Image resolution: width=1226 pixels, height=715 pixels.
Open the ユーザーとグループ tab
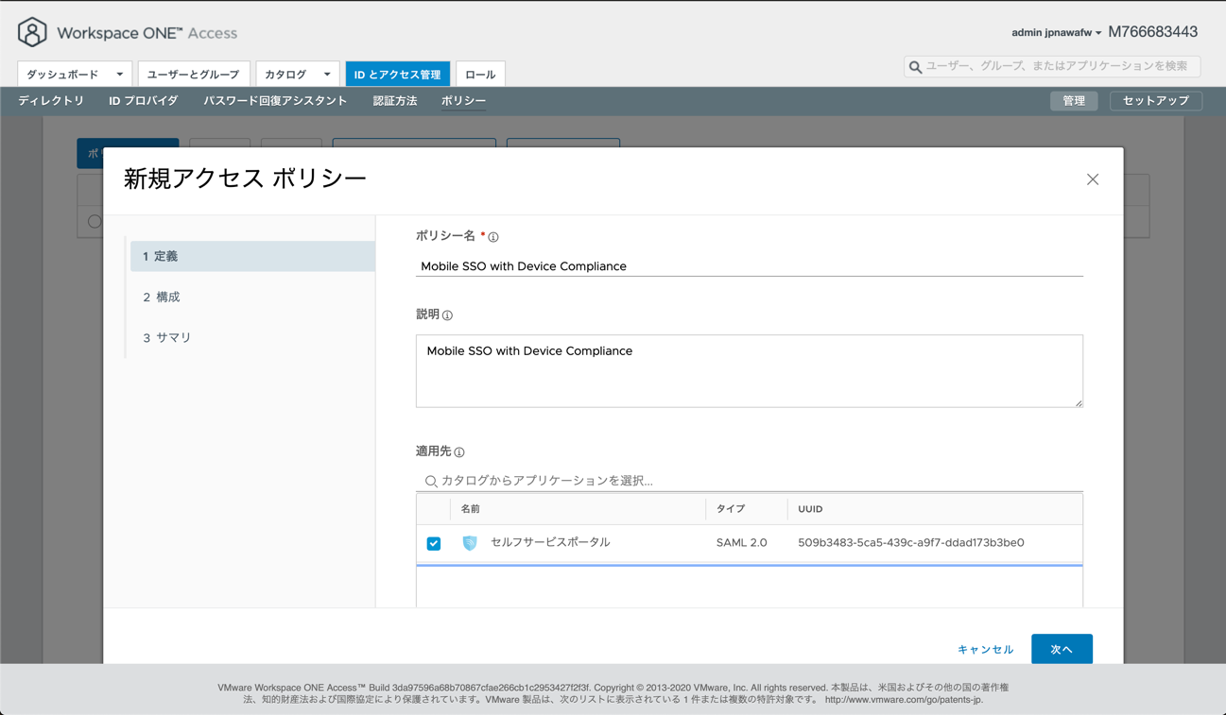point(193,75)
